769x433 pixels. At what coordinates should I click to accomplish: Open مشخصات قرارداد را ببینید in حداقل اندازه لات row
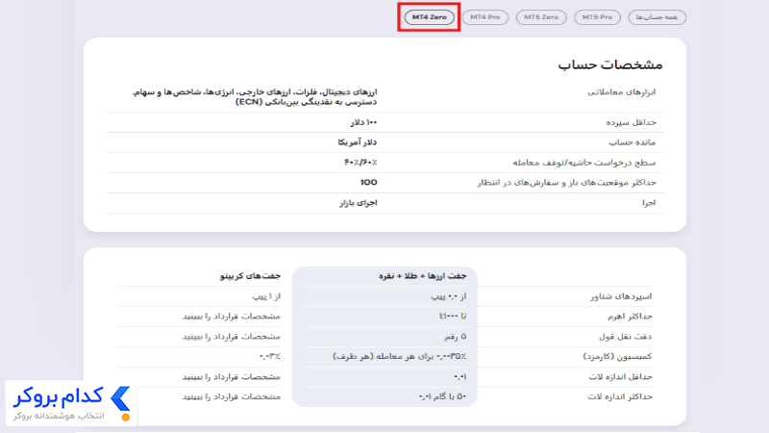tap(232, 377)
